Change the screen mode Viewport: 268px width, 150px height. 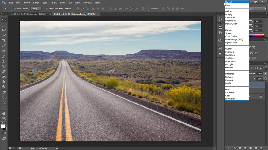4,138
